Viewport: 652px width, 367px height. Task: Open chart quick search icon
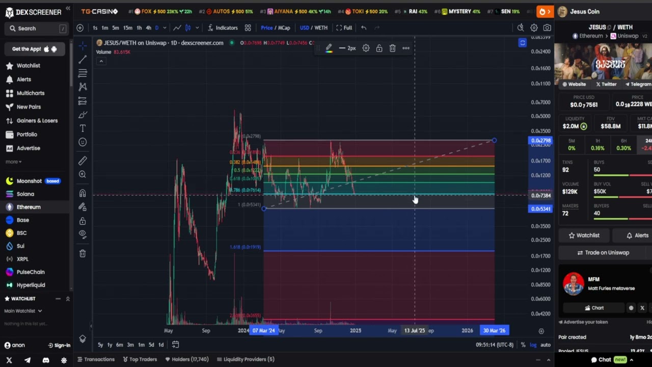(x=520, y=28)
